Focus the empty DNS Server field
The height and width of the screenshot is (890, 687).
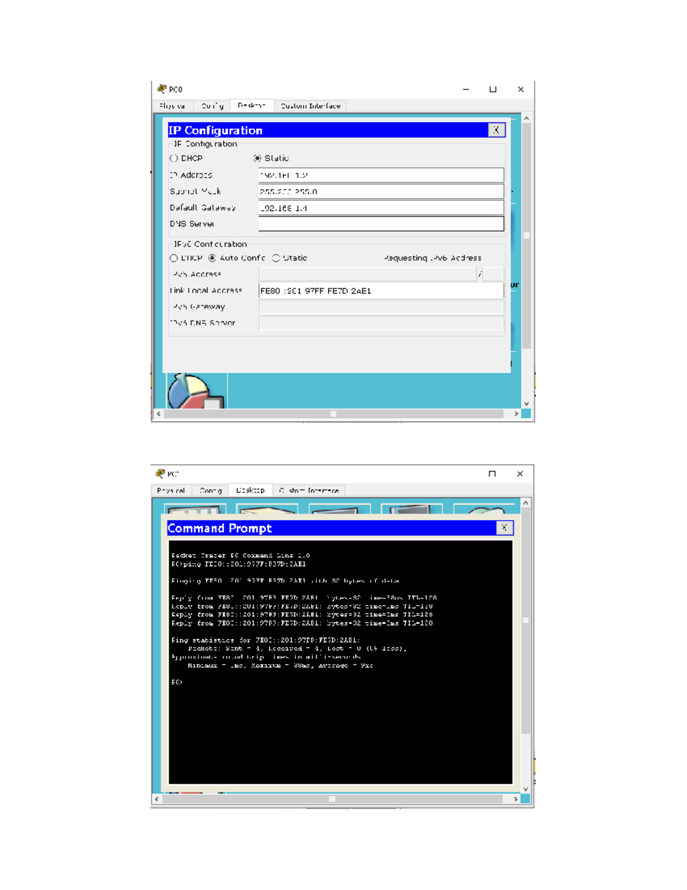click(x=381, y=224)
